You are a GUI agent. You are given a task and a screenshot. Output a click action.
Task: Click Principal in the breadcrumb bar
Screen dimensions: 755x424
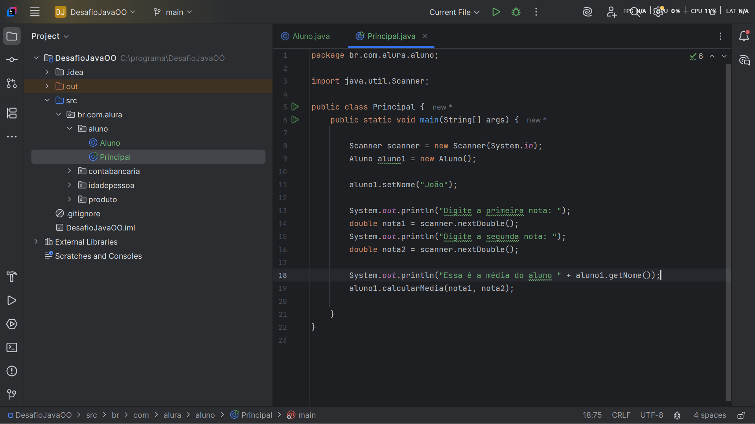(251, 415)
